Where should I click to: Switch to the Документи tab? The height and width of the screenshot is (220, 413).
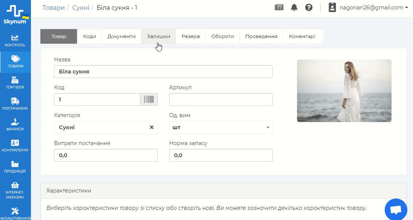[122, 36]
